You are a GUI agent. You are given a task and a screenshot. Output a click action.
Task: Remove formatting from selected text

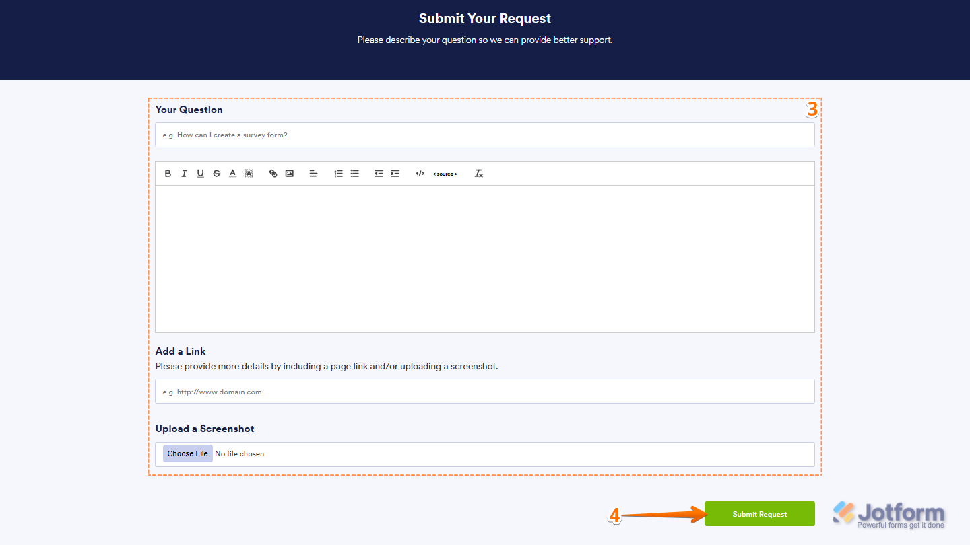pyautogui.click(x=479, y=173)
